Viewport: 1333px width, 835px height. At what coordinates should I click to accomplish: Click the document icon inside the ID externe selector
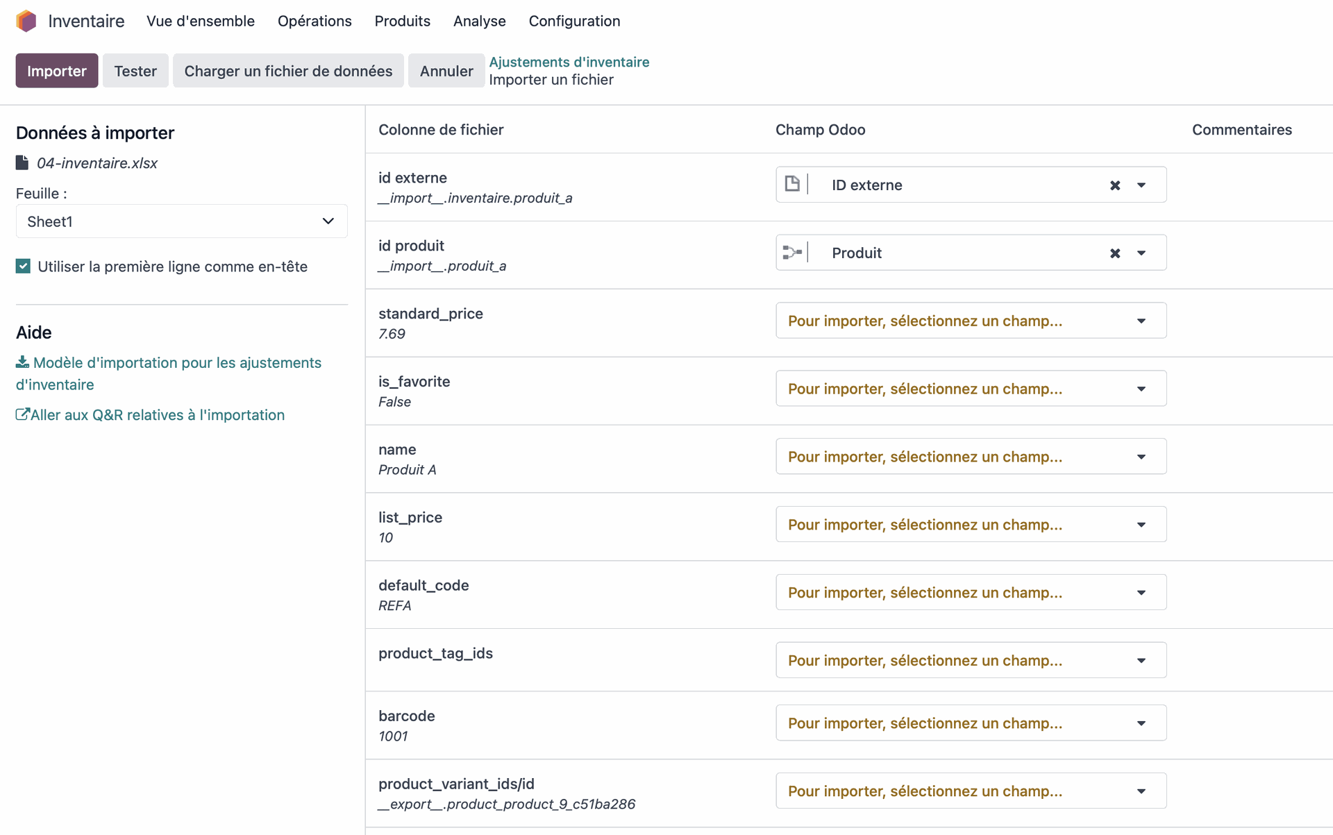[794, 183]
